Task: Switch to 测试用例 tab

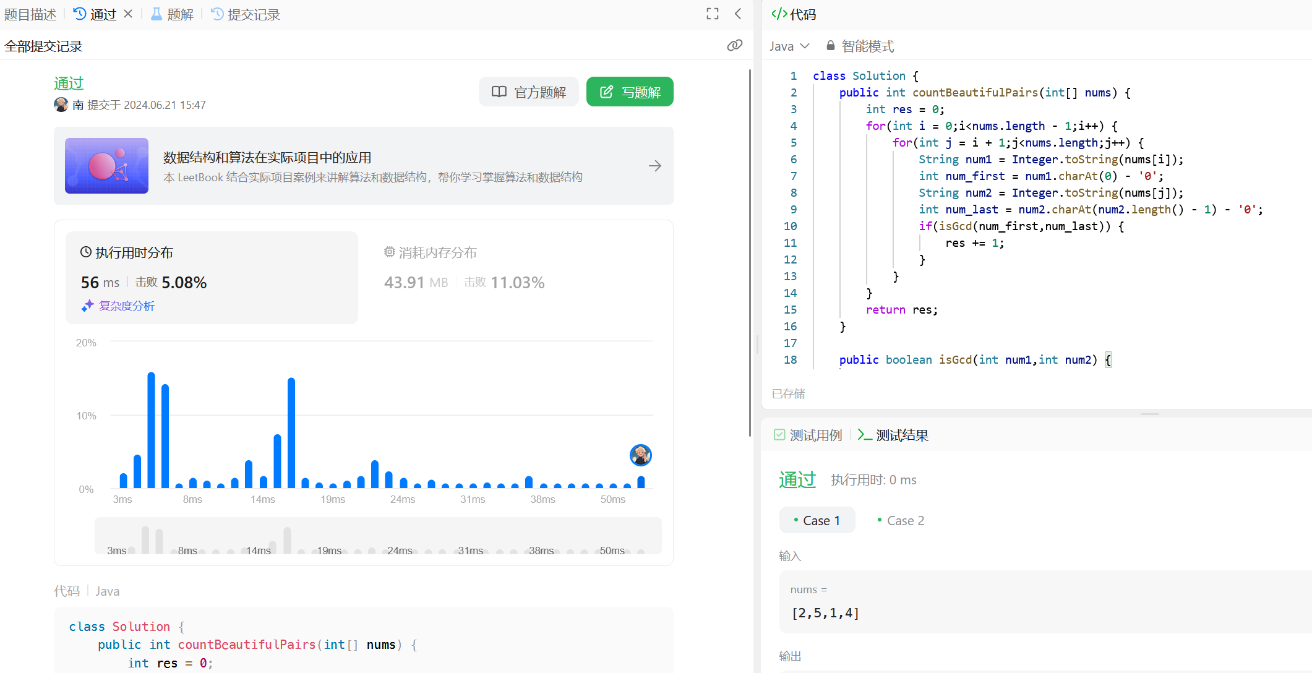Action: tap(808, 435)
